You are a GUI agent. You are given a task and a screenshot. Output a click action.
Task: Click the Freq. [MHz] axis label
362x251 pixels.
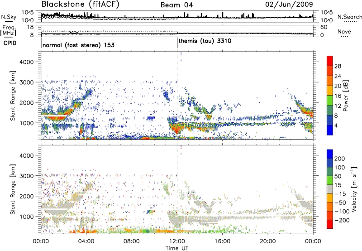tap(8, 30)
